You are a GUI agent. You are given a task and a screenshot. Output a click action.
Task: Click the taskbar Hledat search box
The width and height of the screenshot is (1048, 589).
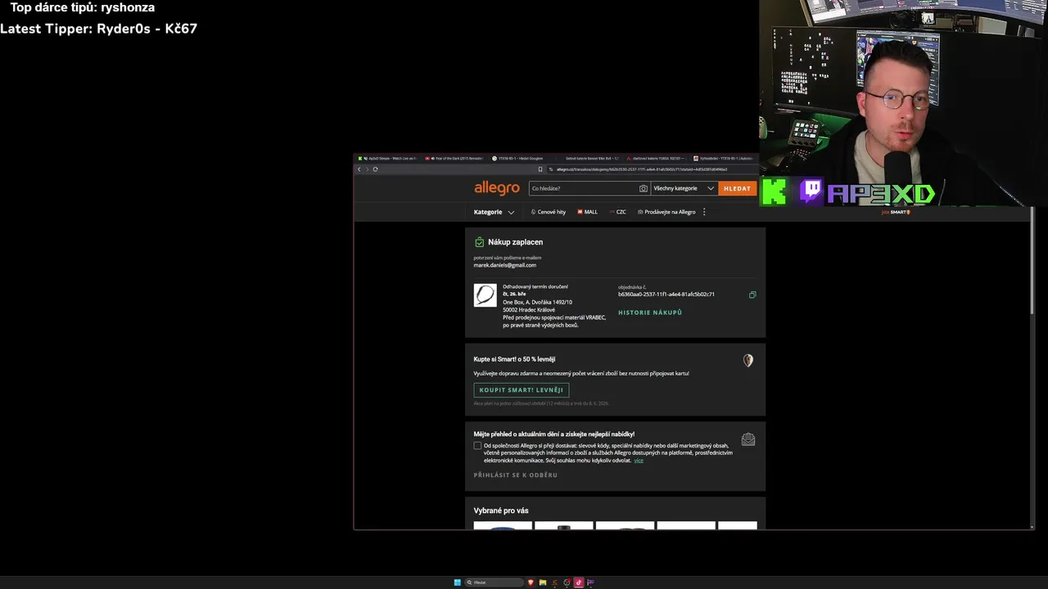(494, 582)
